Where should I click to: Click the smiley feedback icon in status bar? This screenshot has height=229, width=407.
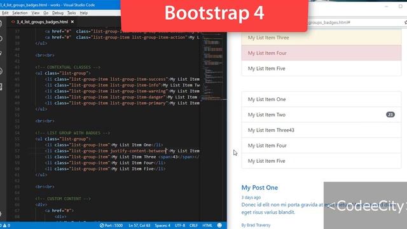(219, 225)
